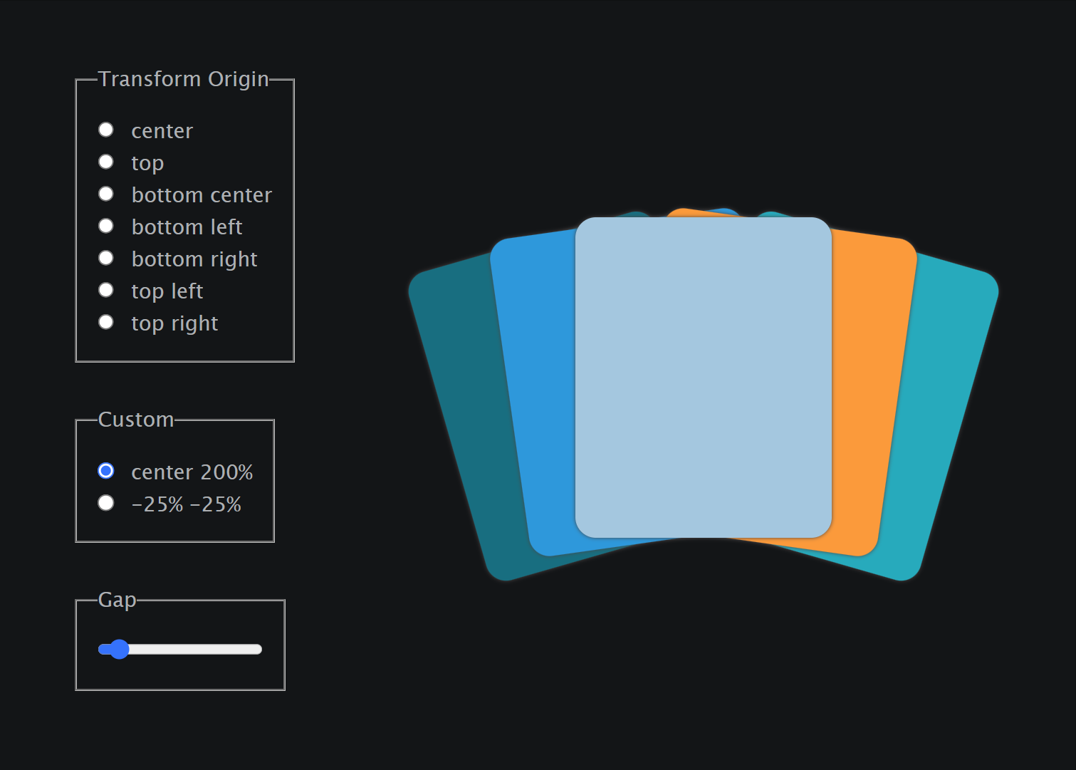The height and width of the screenshot is (770, 1076).
Task: Choose the -25% -25% custom origin
Action: (x=106, y=503)
